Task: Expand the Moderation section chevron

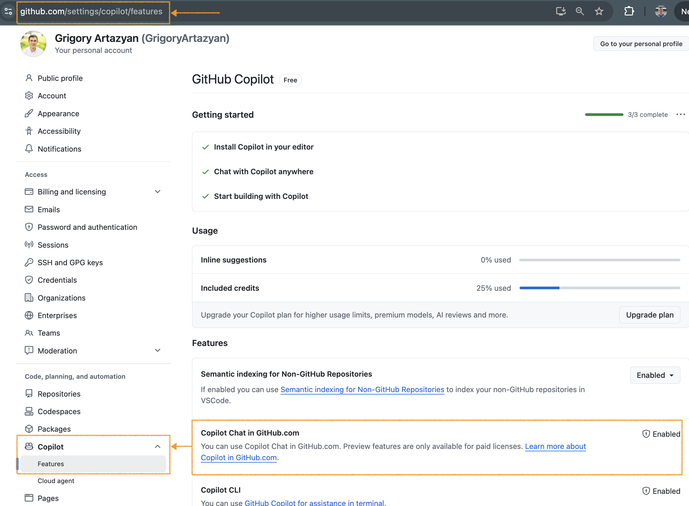Action: pyautogui.click(x=158, y=351)
